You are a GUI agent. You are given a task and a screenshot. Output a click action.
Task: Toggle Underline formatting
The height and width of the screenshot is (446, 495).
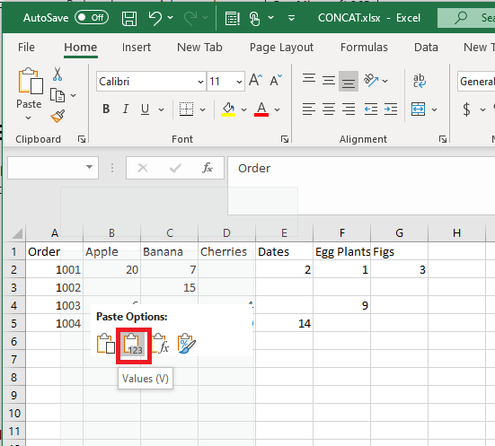(x=145, y=109)
